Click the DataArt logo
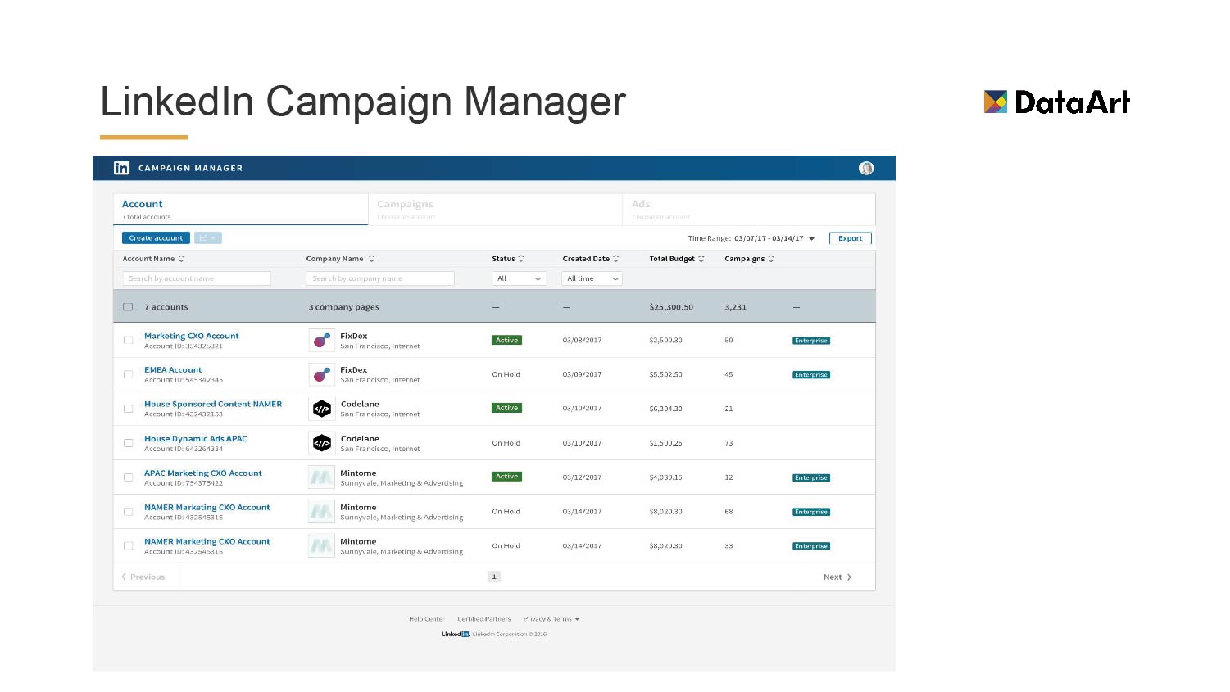The height and width of the screenshot is (692, 1230). [1056, 102]
